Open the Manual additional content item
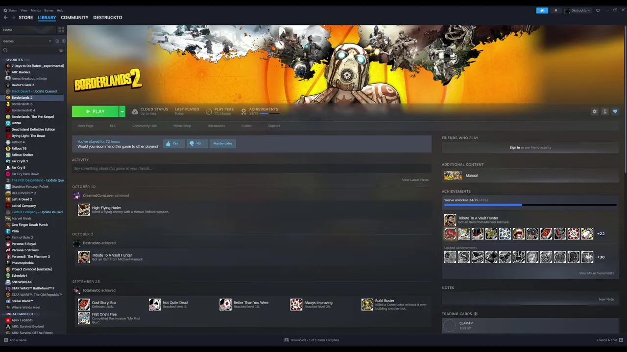The height and width of the screenshot is (352, 627). (531, 176)
